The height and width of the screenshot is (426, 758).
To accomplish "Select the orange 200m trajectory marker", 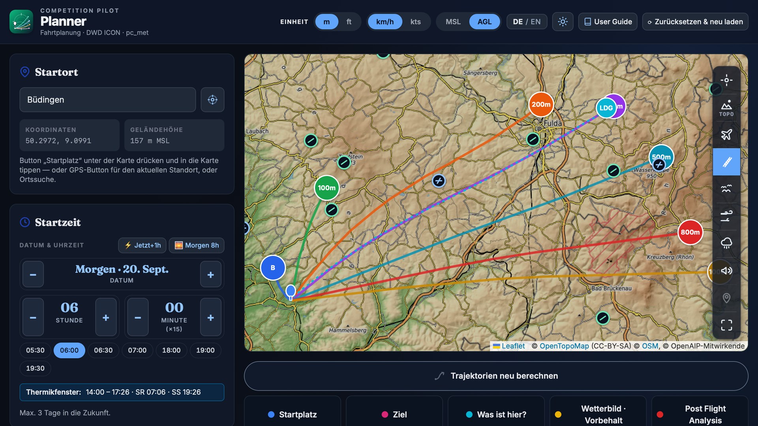I will (541, 105).
